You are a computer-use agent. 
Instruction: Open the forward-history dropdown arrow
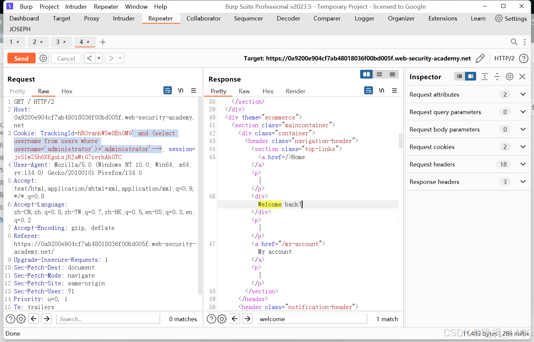coord(120,58)
